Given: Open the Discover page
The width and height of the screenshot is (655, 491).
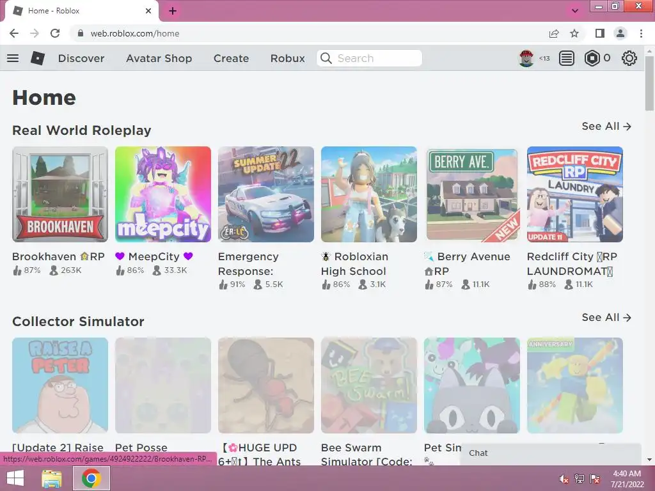Looking at the screenshot, I should click(81, 58).
